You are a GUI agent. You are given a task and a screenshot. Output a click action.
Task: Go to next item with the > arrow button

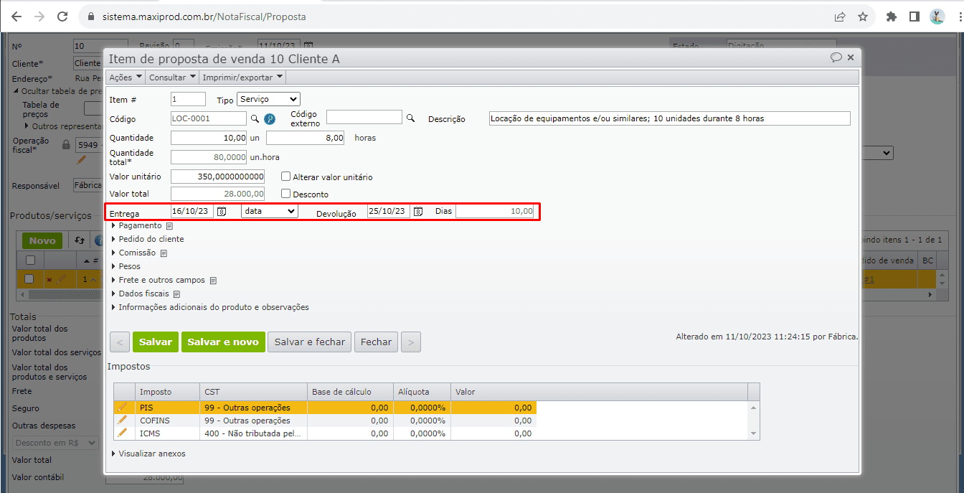pos(411,342)
